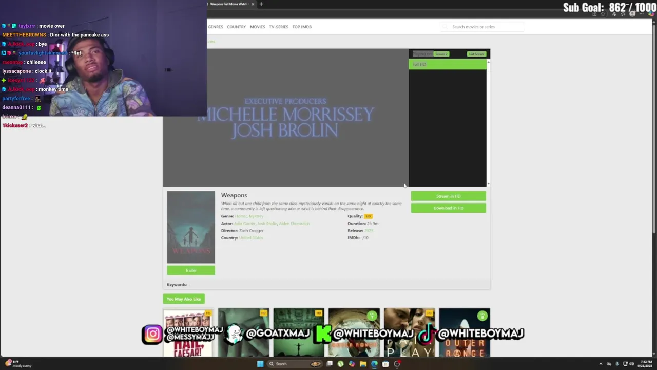Click the List Servers button
The height and width of the screenshot is (370, 657).
click(476, 54)
